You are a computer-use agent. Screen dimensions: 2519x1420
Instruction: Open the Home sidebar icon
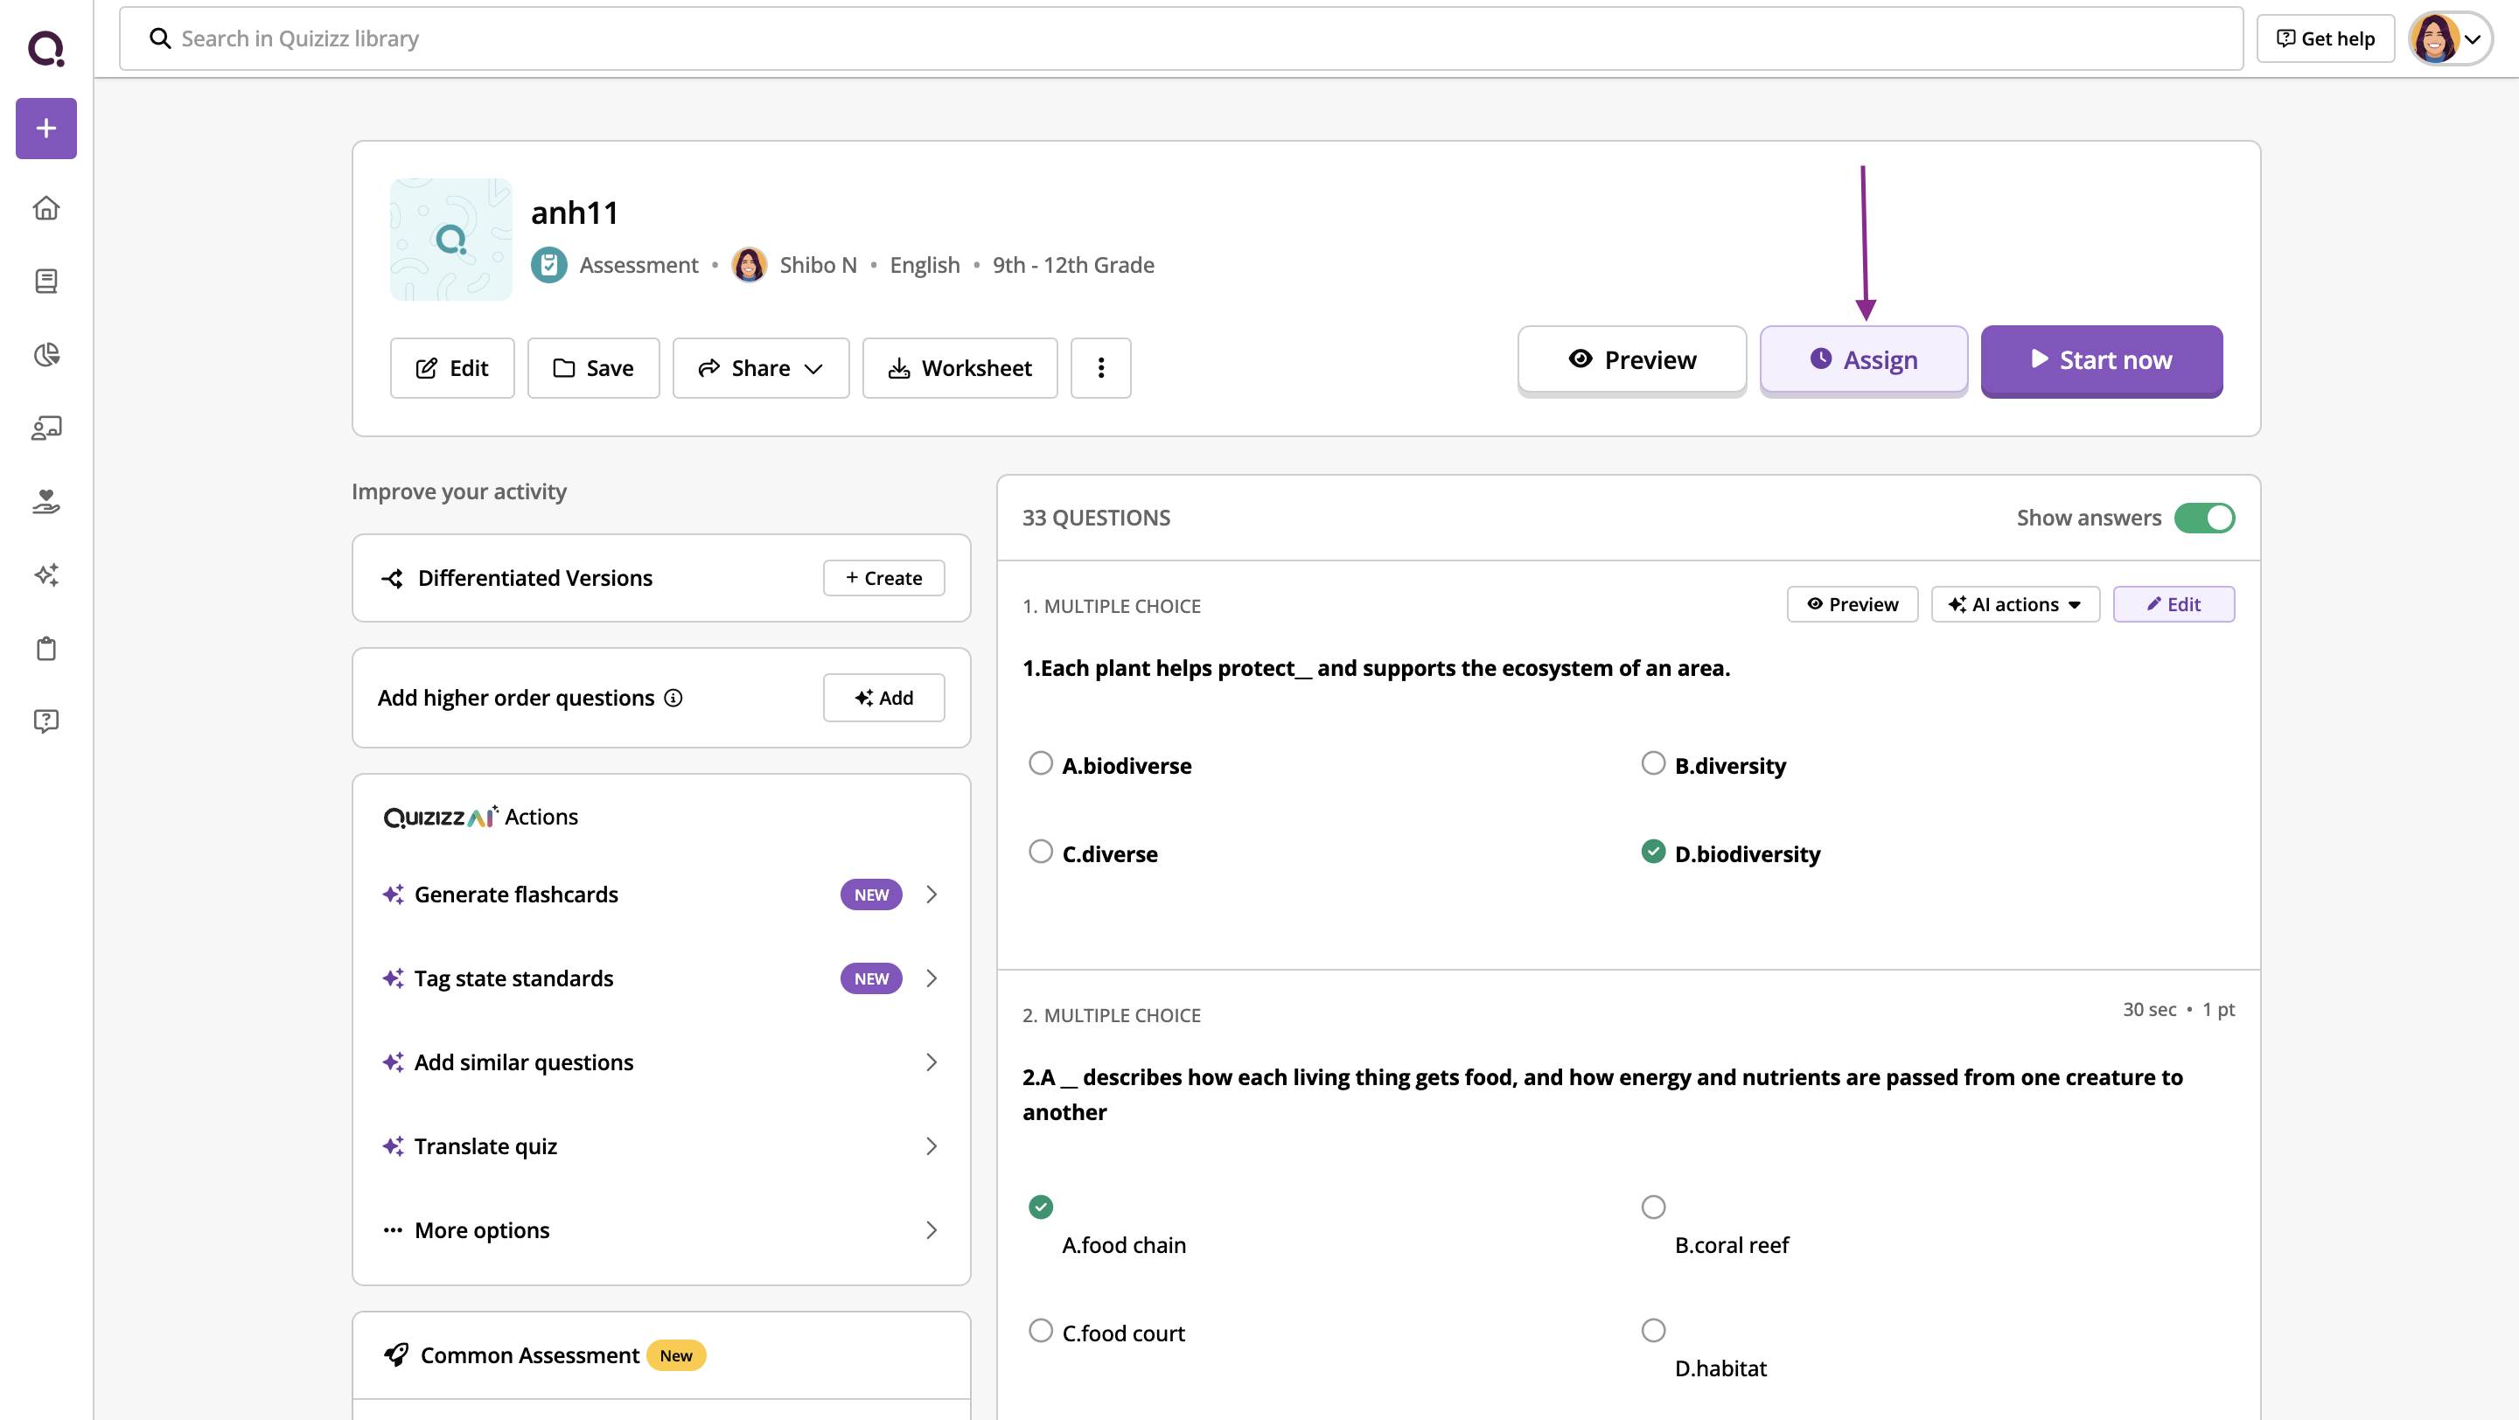point(46,208)
